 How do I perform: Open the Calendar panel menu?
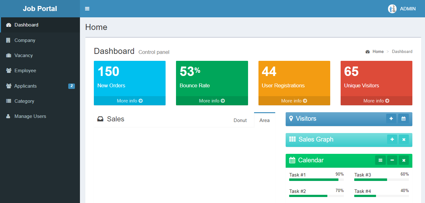(380, 160)
